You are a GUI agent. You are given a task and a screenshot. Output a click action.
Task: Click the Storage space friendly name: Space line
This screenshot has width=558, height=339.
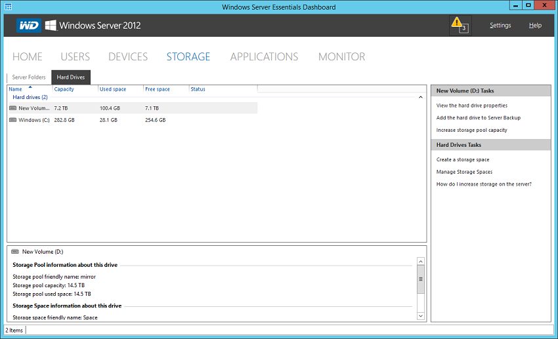coord(55,317)
